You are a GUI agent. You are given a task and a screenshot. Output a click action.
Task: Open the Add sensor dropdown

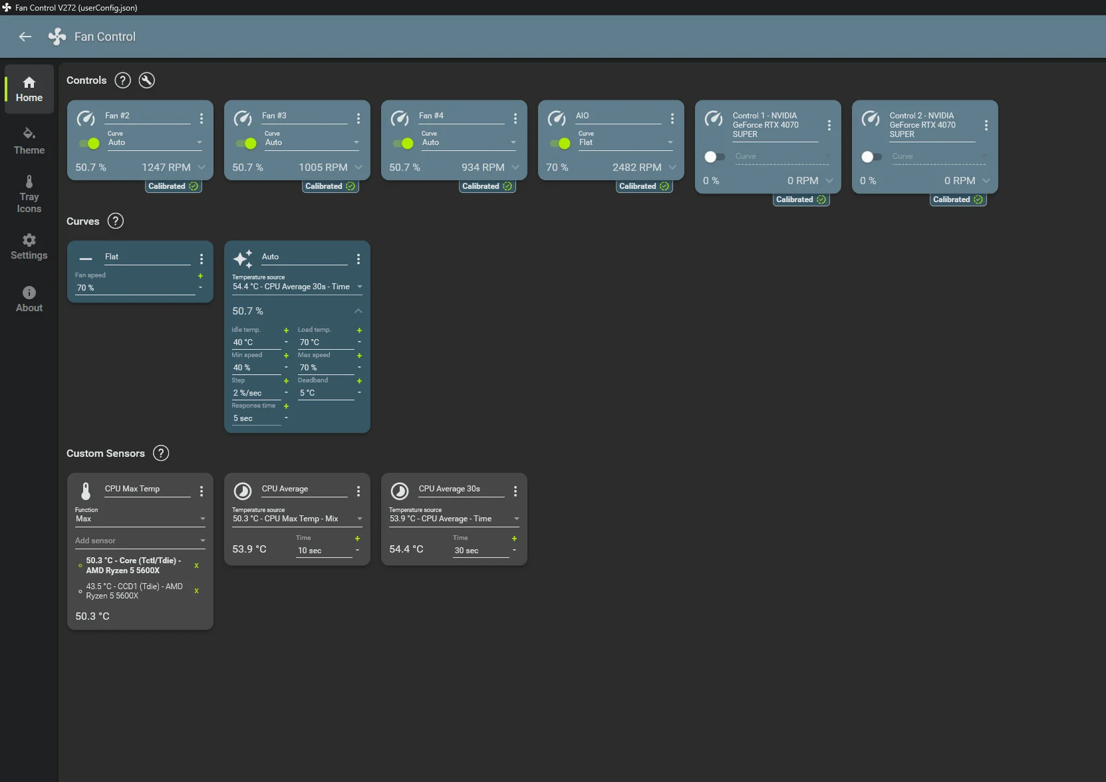click(140, 541)
